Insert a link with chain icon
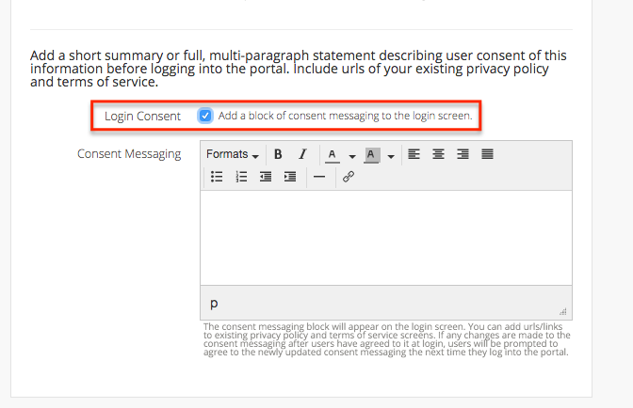The width and height of the screenshot is (633, 408). click(x=348, y=177)
